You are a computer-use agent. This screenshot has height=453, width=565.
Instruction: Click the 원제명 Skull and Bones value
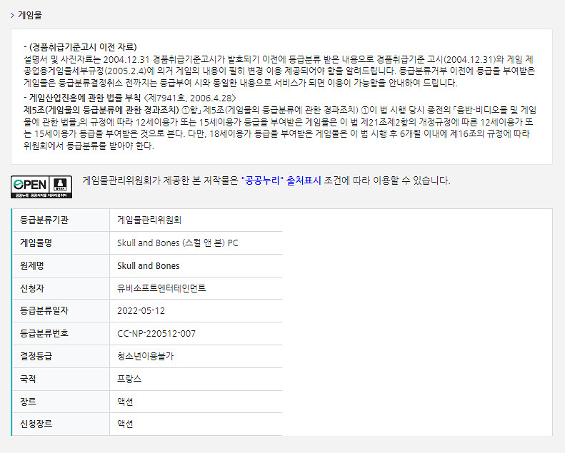(x=148, y=266)
